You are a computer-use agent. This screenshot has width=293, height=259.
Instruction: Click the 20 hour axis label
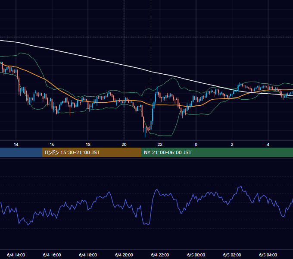tap(124, 145)
